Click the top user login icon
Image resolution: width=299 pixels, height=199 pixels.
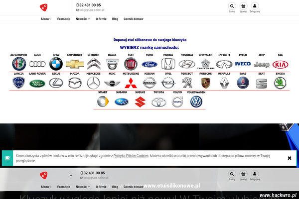click(255, 6)
